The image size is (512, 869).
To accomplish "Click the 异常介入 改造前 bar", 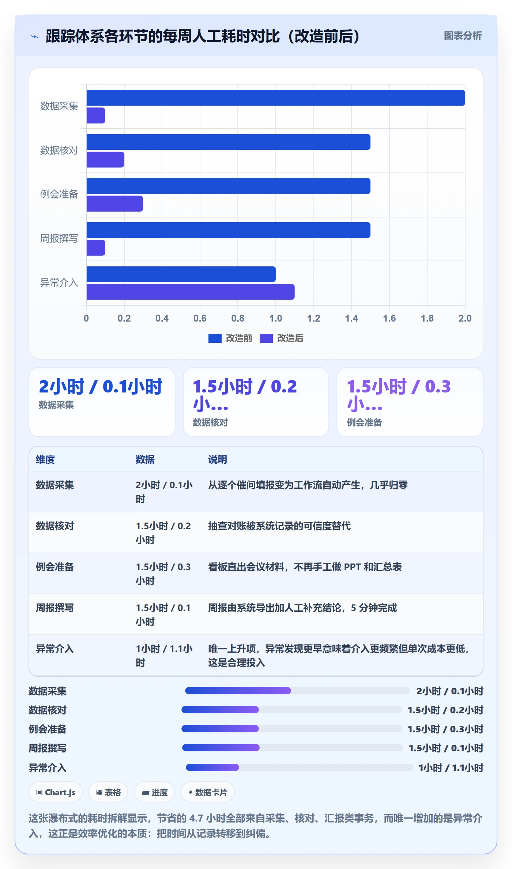I will [x=181, y=274].
